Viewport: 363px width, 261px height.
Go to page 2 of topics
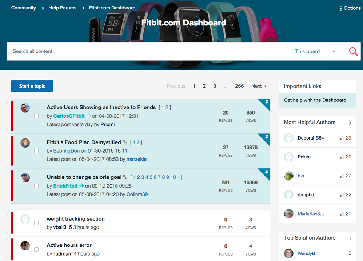204,86
